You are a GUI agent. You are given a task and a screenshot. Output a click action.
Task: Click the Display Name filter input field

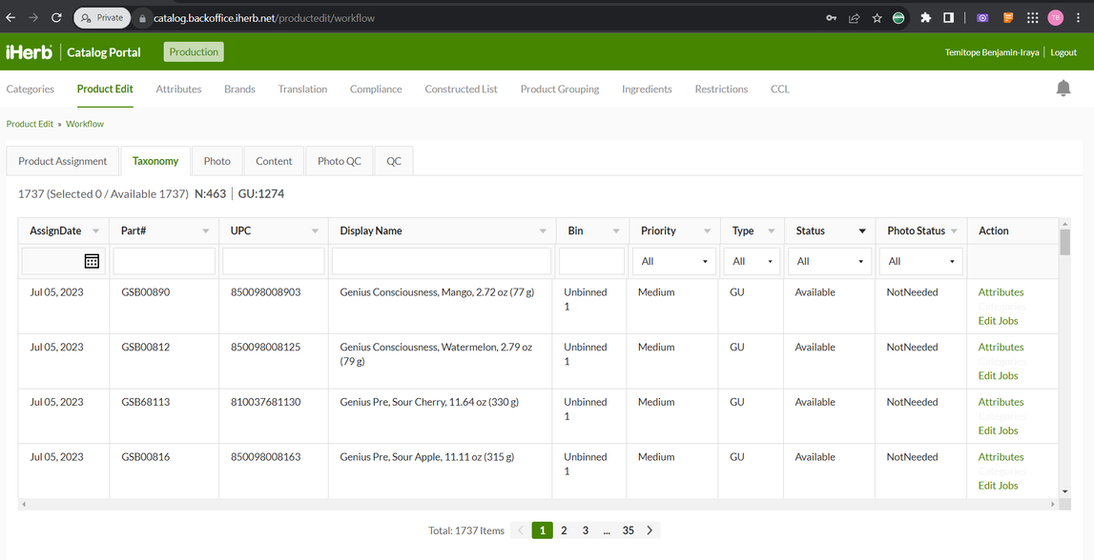coord(441,261)
